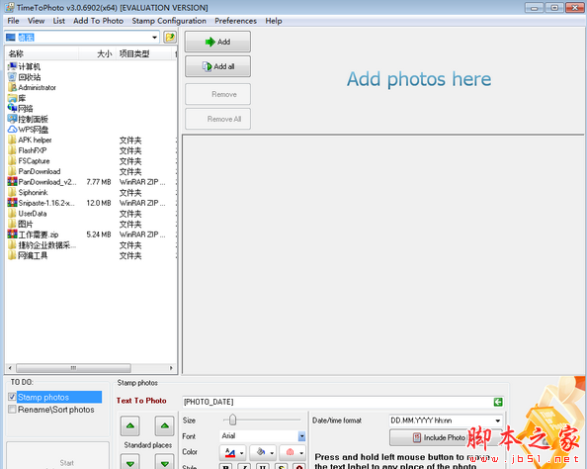This screenshot has height=469, width=587.
Task: Select the FlashFXP folder
Action: pos(28,150)
